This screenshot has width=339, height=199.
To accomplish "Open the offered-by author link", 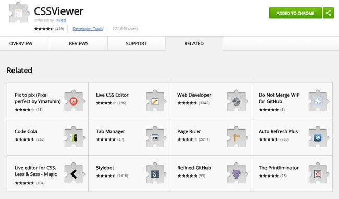I will coord(61,20).
